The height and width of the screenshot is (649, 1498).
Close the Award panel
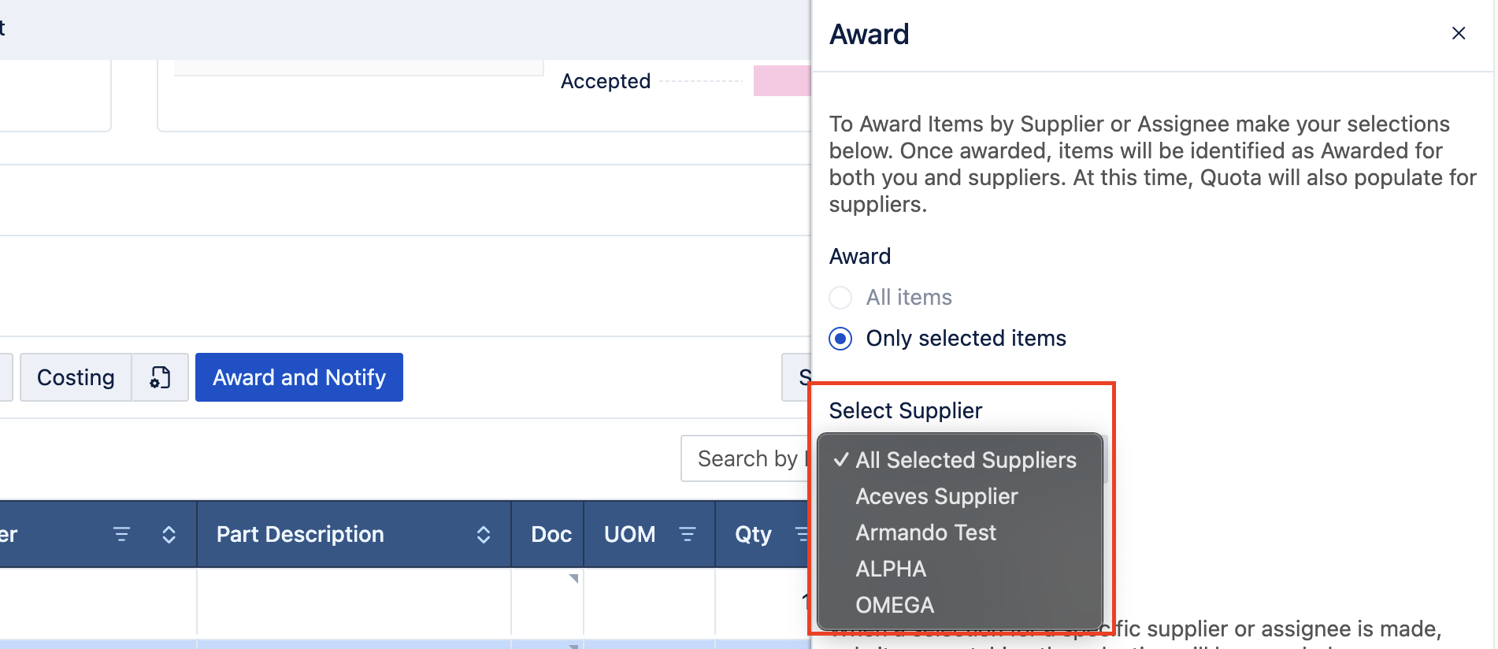click(x=1458, y=33)
